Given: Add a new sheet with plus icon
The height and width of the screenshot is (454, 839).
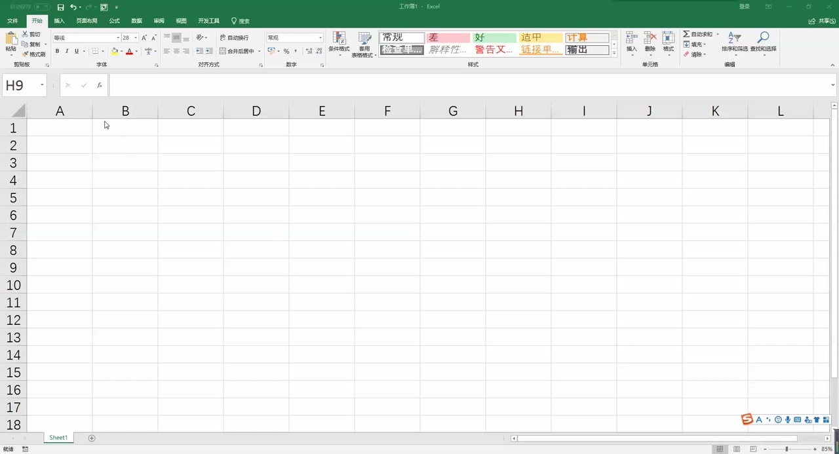Looking at the screenshot, I should tap(92, 438).
